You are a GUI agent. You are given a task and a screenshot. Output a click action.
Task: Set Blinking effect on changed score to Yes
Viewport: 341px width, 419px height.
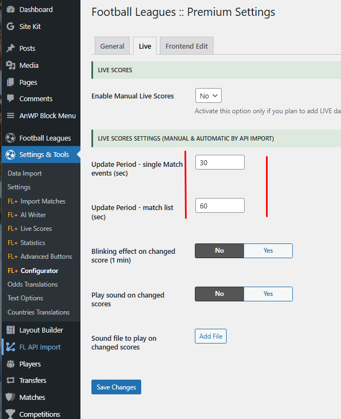(x=268, y=251)
